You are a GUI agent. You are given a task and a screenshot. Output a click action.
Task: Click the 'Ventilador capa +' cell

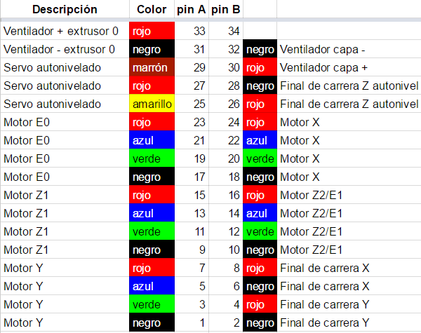pyautogui.click(x=349, y=67)
